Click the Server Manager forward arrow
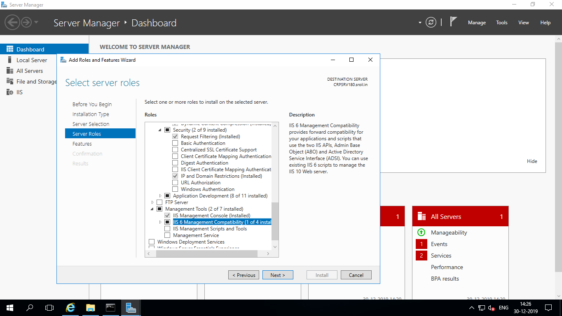 pyautogui.click(x=26, y=22)
